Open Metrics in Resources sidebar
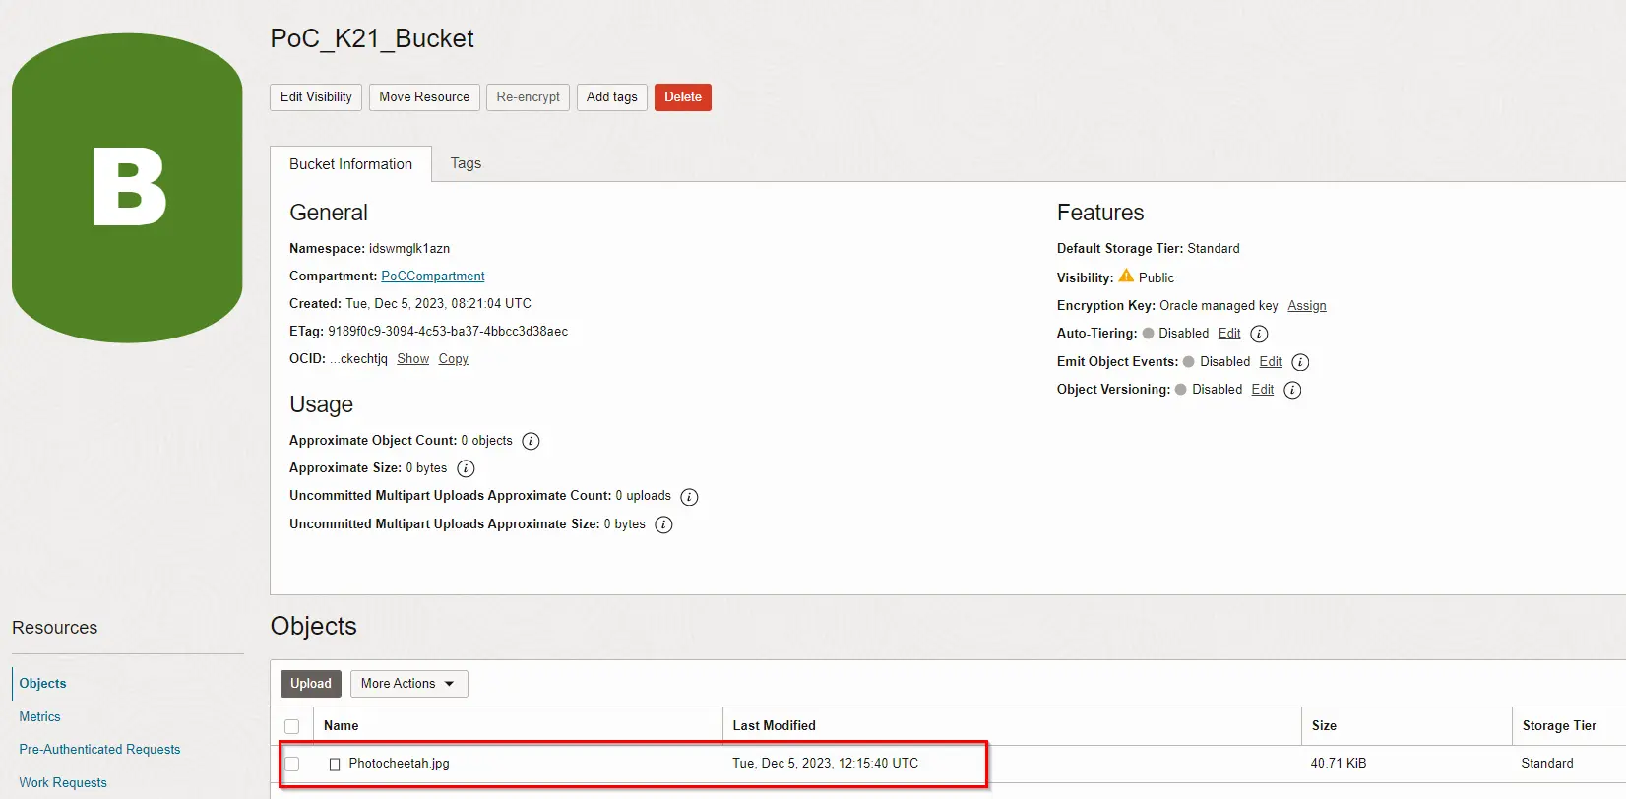Screen dimensions: 1626x799 pos(39,717)
